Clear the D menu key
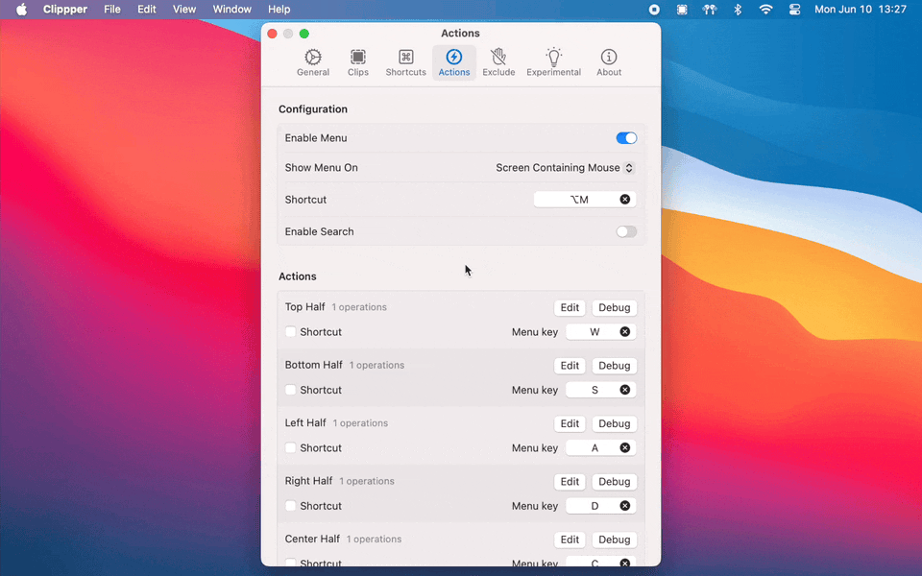 coord(625,506)
